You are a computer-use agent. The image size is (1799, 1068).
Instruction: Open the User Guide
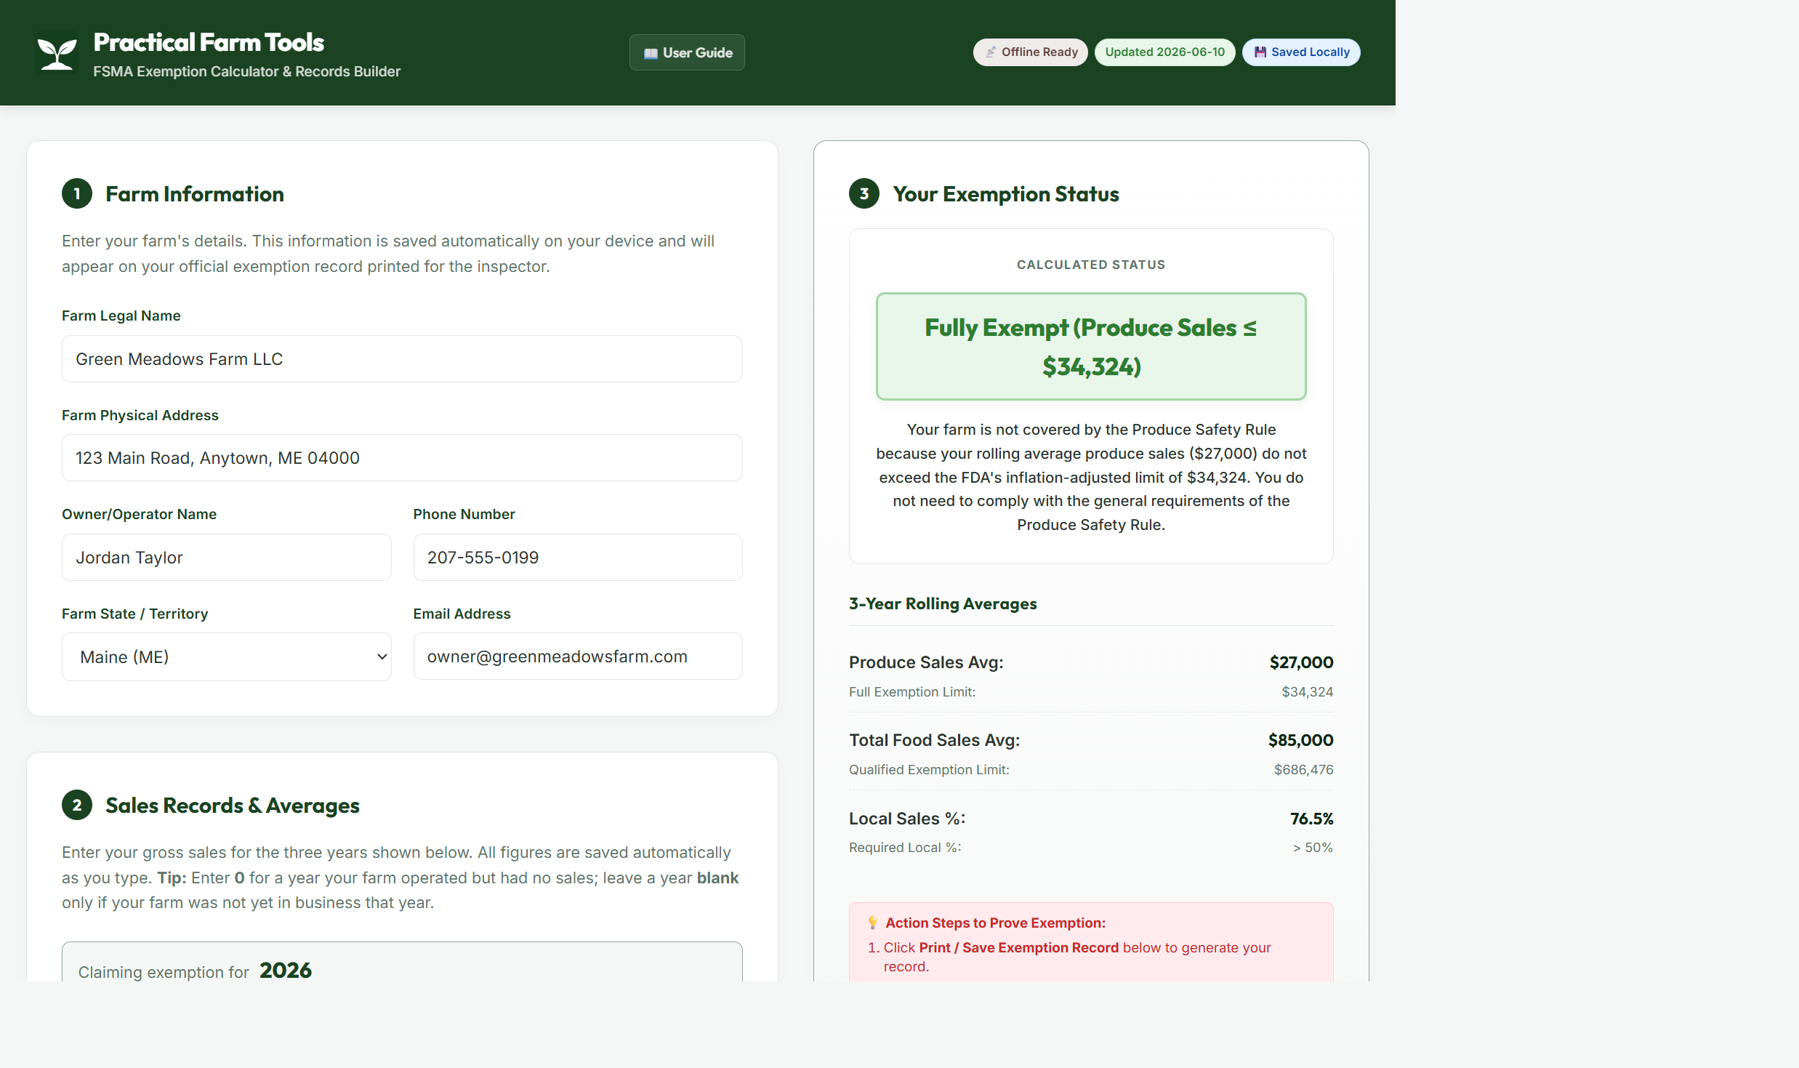click(687, 52)
